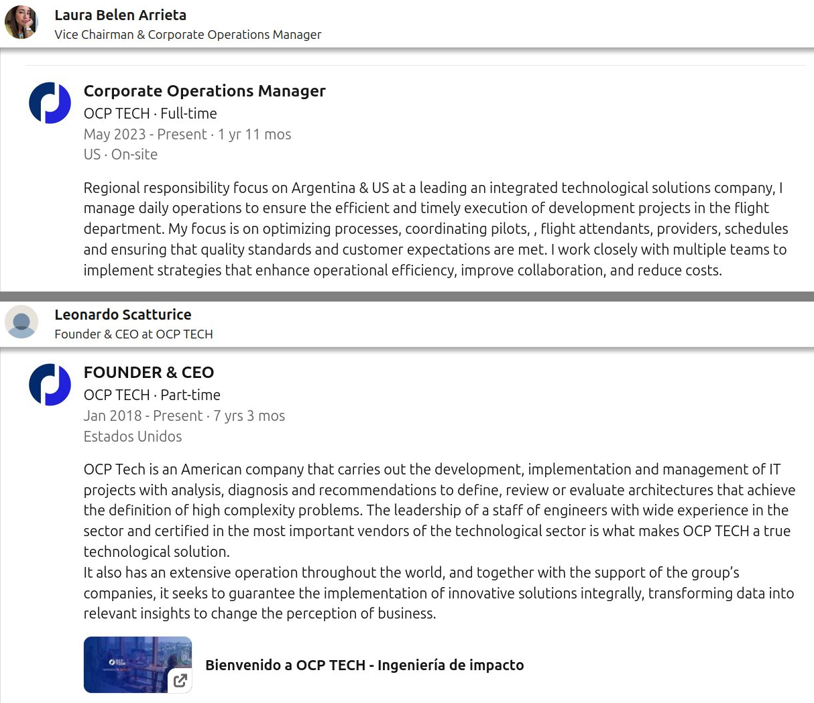Click the OCP TECH logo beside FOUNDER & CEO
Screen dimensions: 814x703
[50, 384]
